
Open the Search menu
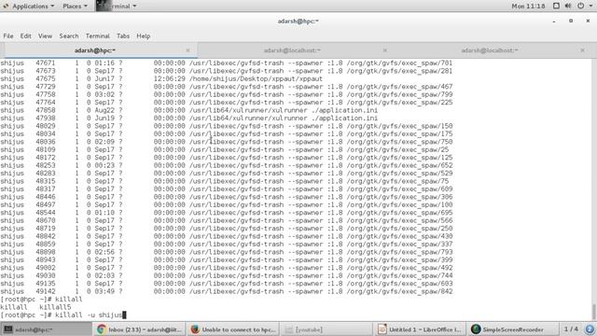point(68,35)
